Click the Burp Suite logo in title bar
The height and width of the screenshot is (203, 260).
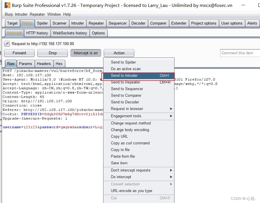(x=7, y=5)
